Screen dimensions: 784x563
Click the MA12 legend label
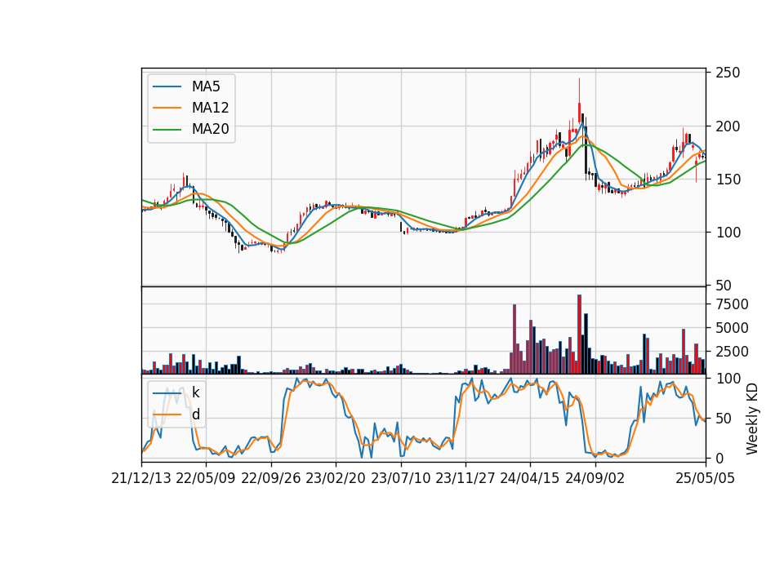click(x=210, y=108)
